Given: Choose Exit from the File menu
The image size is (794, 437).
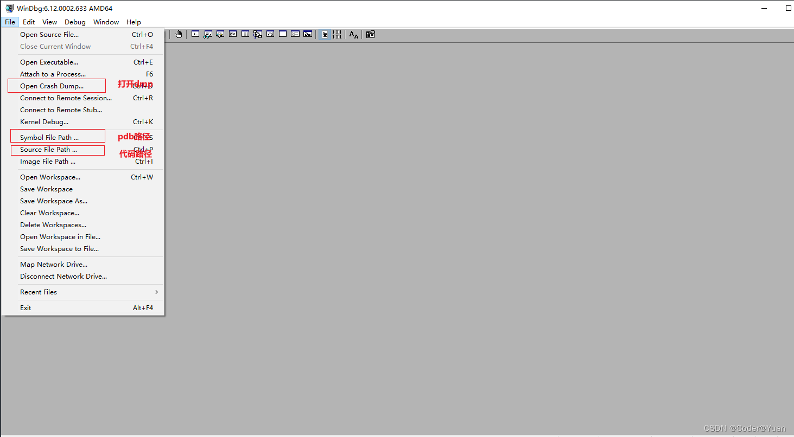Looking at the screenshot, I should [x=82, y=308].
